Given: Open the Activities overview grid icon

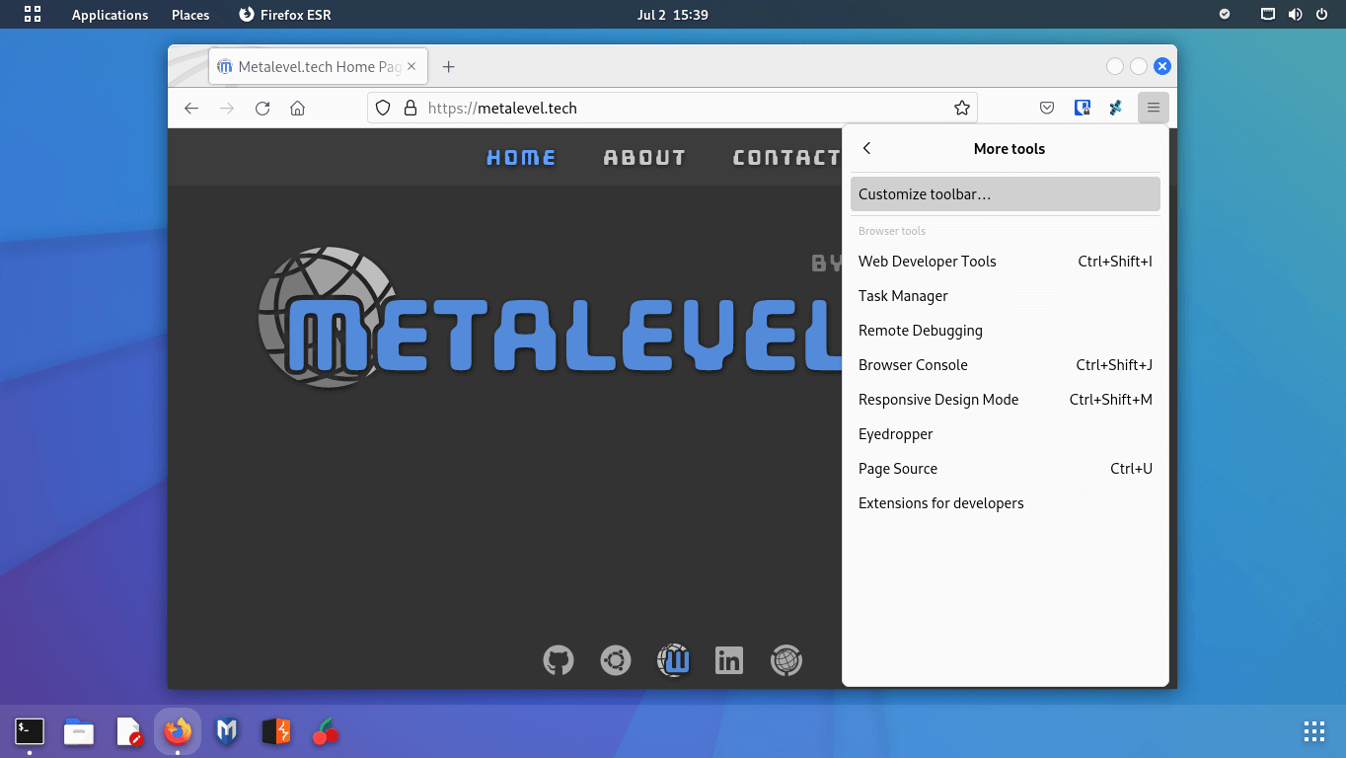Looking at the screenshot, I should coord(33,14).
